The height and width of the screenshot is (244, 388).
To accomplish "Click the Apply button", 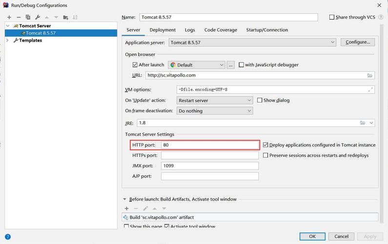I will click(x=370, y=236).
